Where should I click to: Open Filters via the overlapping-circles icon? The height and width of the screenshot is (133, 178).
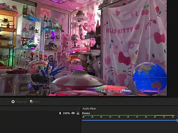(x=32, y=102)
